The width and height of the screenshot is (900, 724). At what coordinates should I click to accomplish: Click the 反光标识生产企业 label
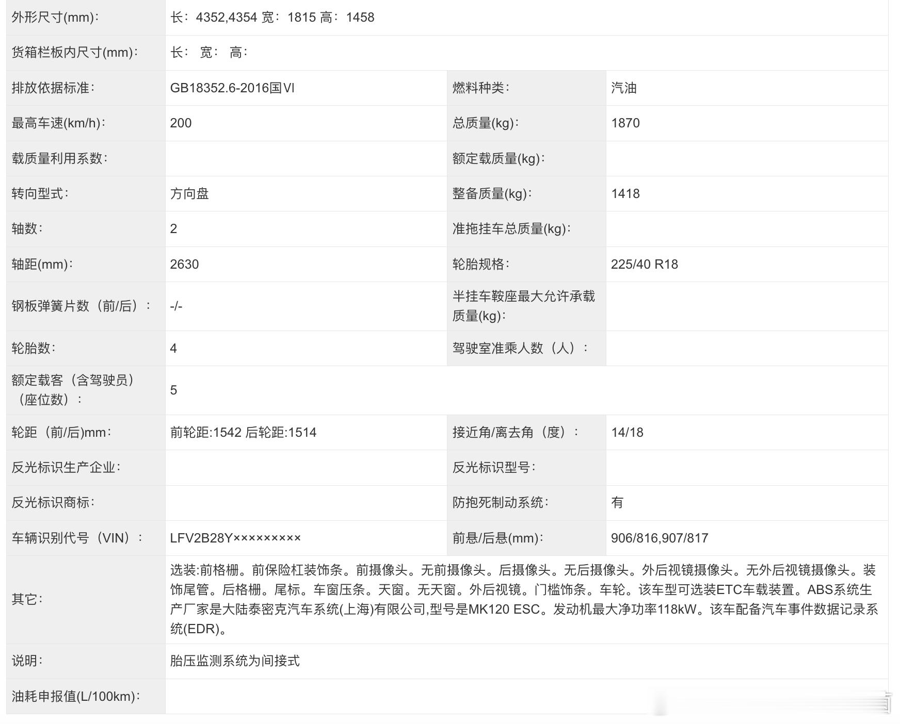pyautogui.click(x=66, y=468)
